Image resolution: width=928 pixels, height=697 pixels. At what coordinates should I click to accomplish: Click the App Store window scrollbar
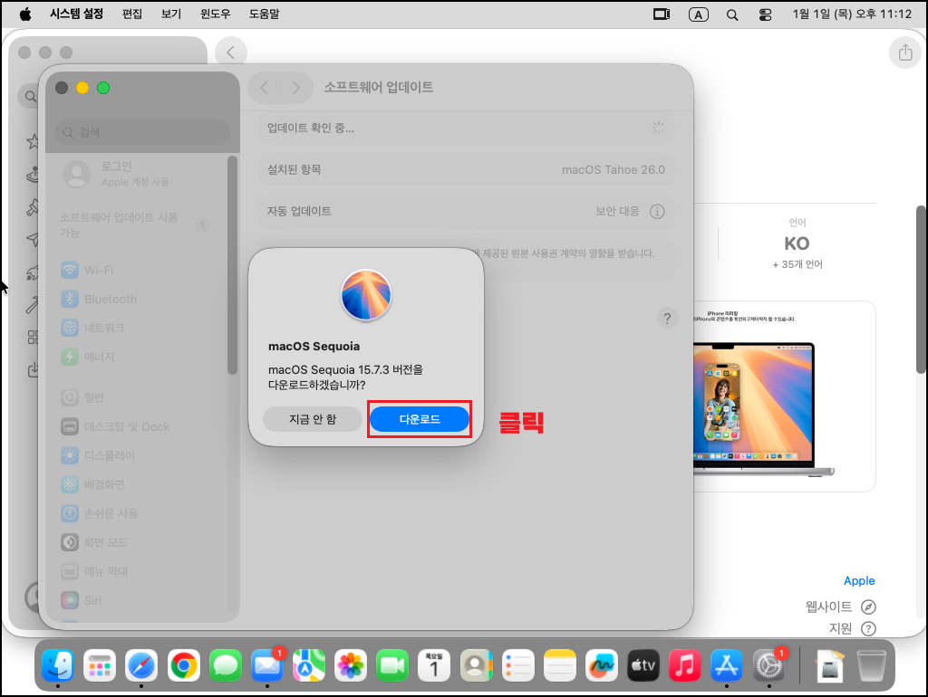(x=921, y=290)
